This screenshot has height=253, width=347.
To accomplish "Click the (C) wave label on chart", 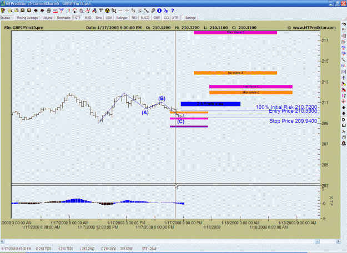I will coord(181,122).
